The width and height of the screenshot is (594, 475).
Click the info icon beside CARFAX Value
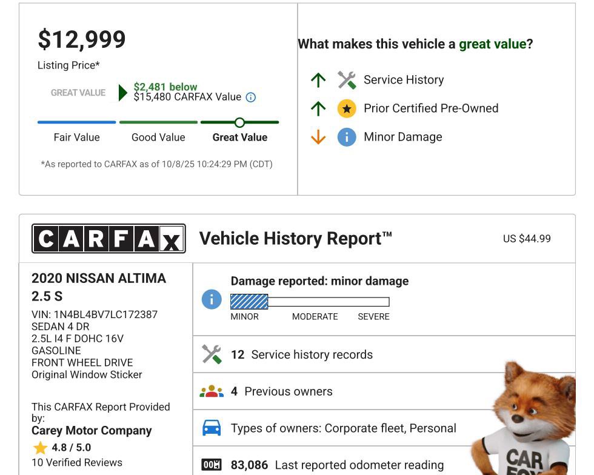(250, 97)
